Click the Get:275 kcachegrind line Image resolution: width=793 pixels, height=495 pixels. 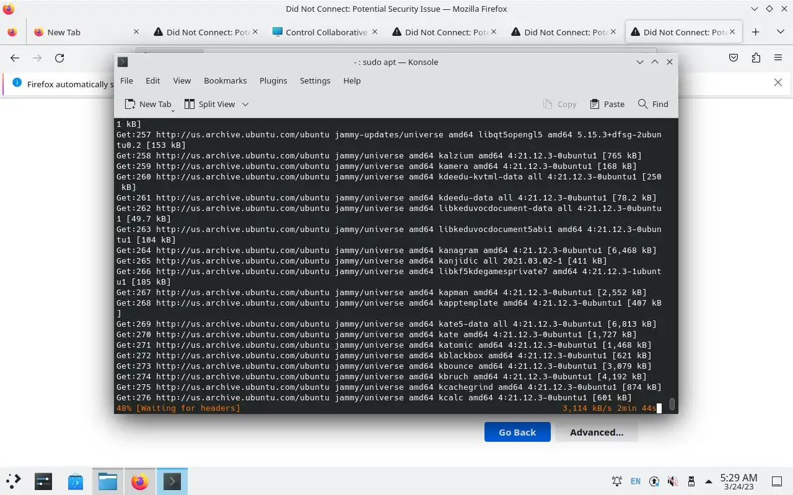[x=389, y=387]
